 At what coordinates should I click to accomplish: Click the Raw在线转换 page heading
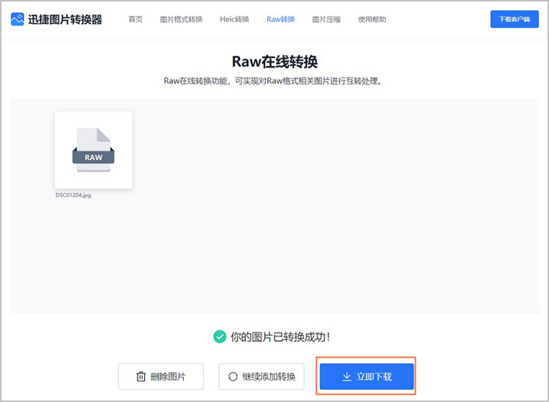pos(274,61)
